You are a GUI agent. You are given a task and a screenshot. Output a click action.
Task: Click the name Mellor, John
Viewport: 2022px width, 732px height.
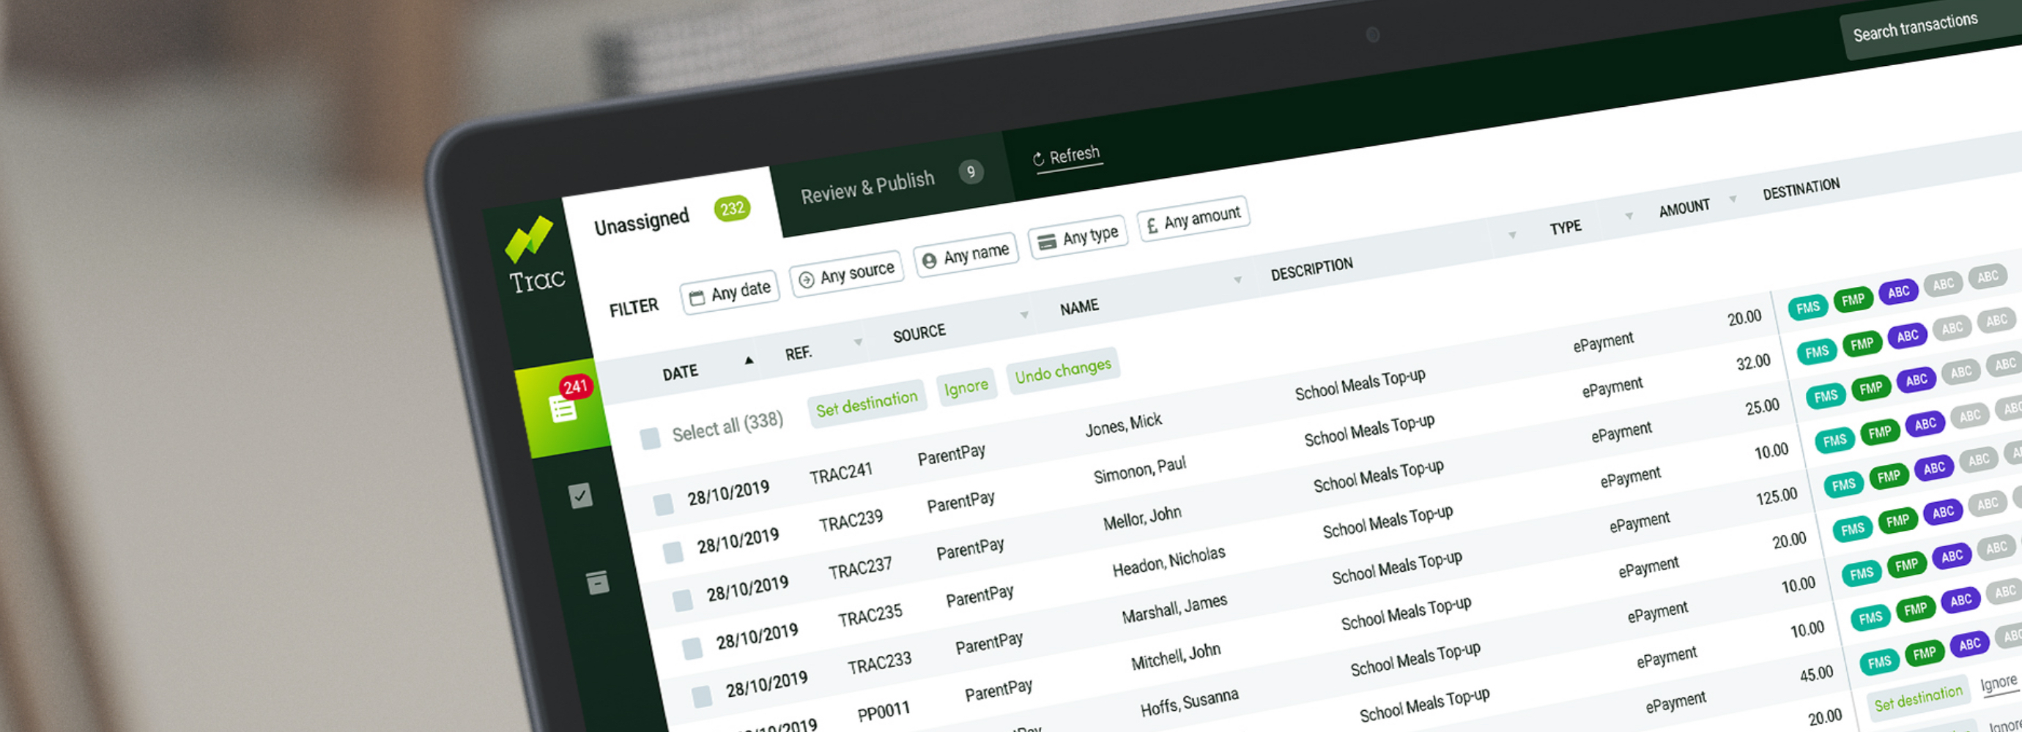click(1142, 517)
